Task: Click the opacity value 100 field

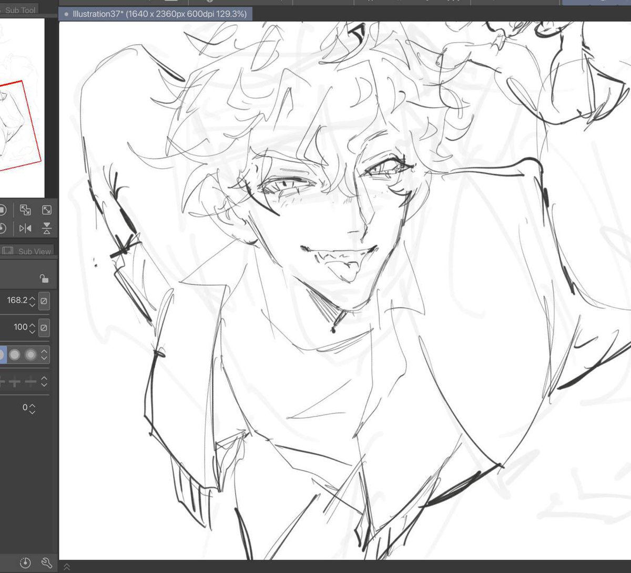Action: pyautogui.click(x=21, y=327)
